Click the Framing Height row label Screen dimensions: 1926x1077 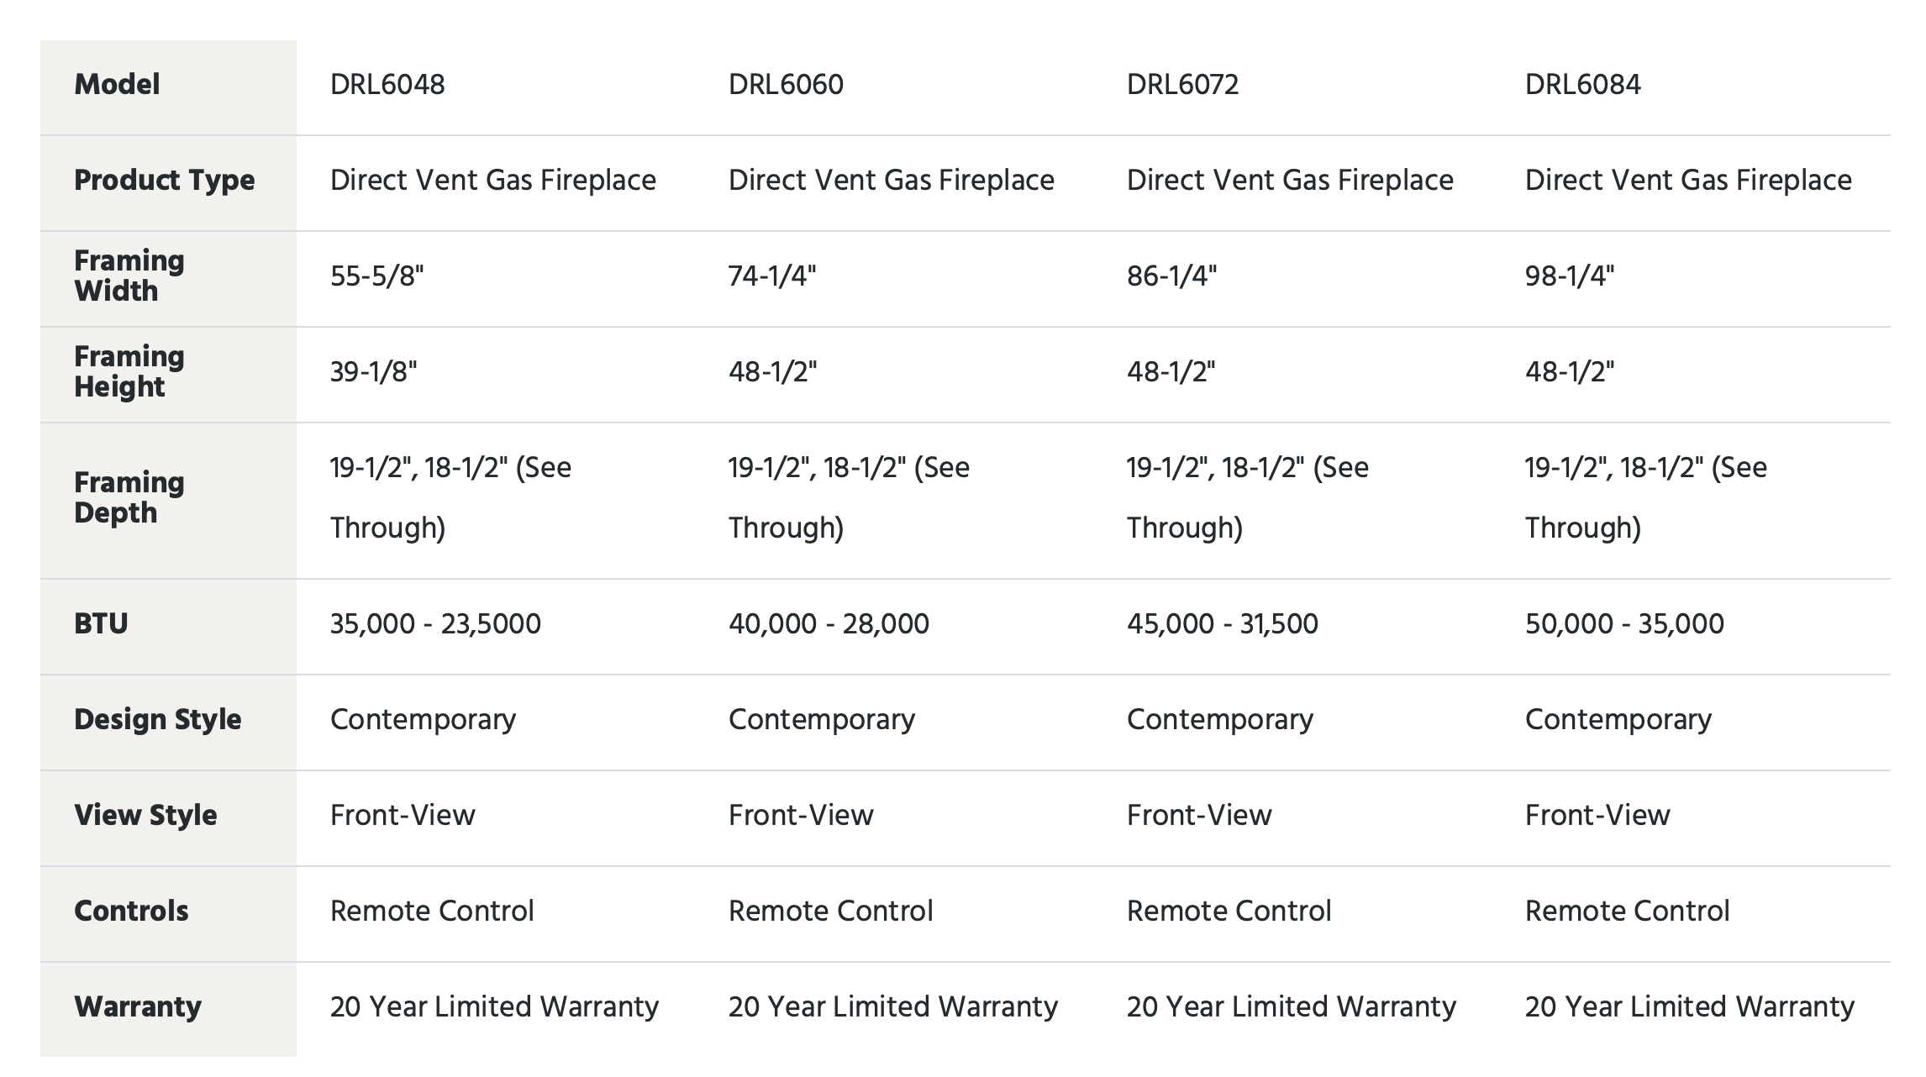129,371
